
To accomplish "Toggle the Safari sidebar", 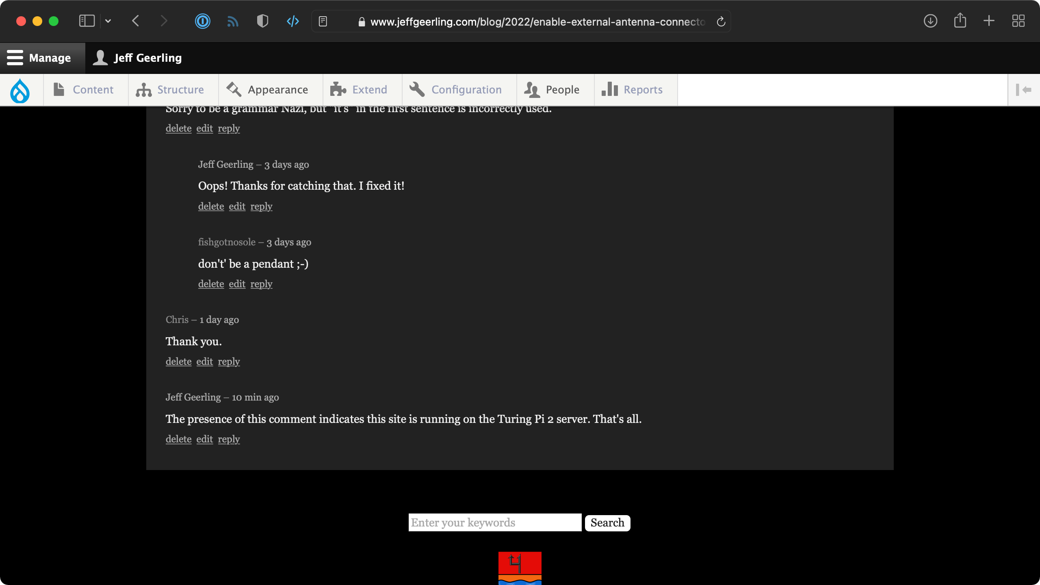I will tap(86, 21).
